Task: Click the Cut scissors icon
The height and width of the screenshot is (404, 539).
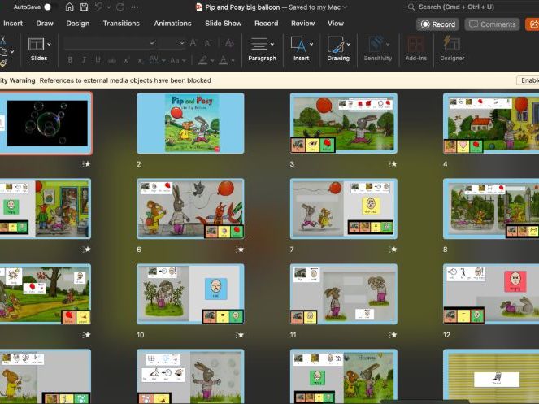Action: 2,40
